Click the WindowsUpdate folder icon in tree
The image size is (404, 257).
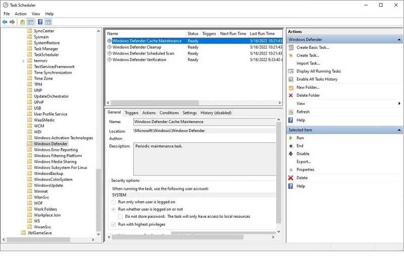coord(30,185)
